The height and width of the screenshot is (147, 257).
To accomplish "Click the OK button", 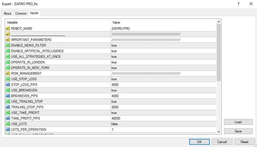I will [x=199, y=142].
